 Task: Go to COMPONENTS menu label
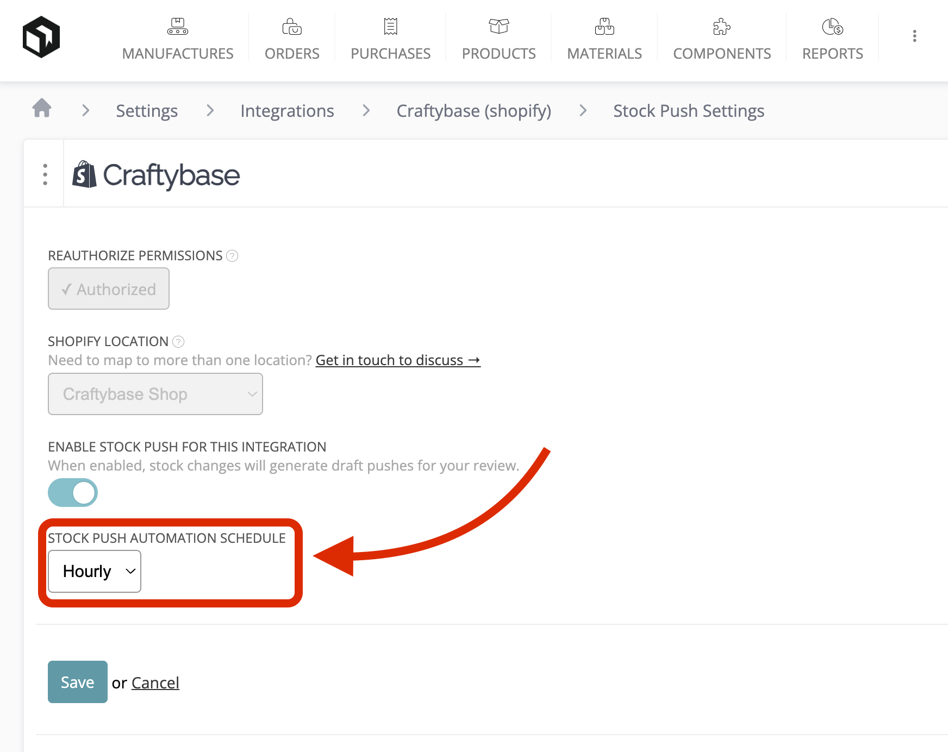coord(722,54)
